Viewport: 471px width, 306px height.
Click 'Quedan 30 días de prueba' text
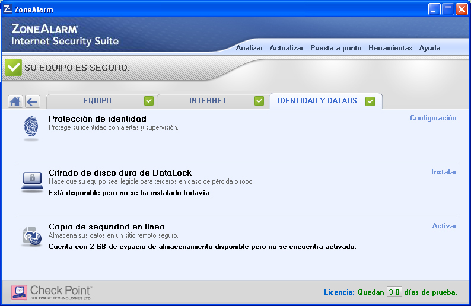tap(408, 292)
